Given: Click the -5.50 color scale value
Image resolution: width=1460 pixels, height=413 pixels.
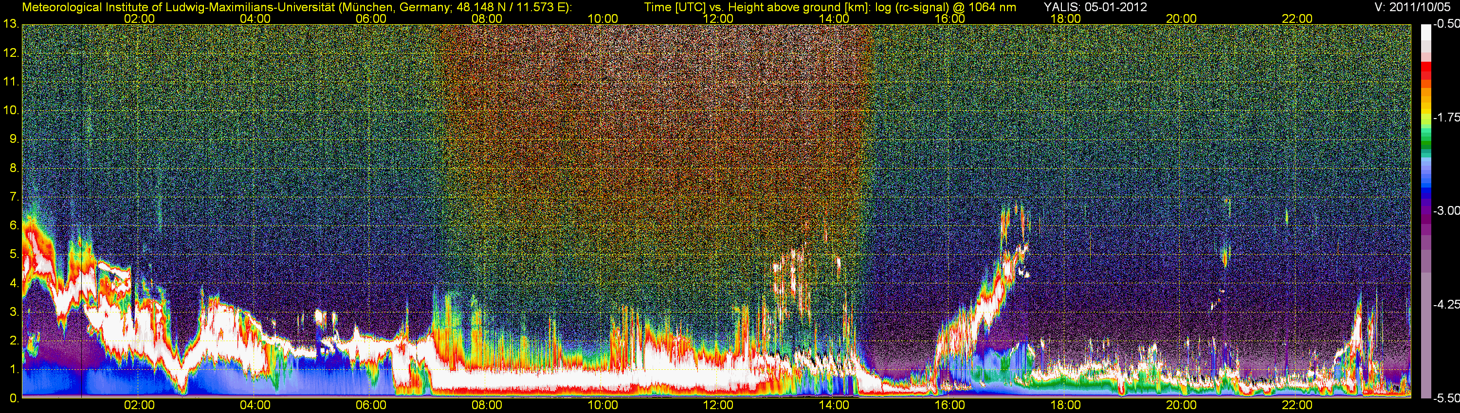Looking at the screenshot, I should coord(1446,398).
